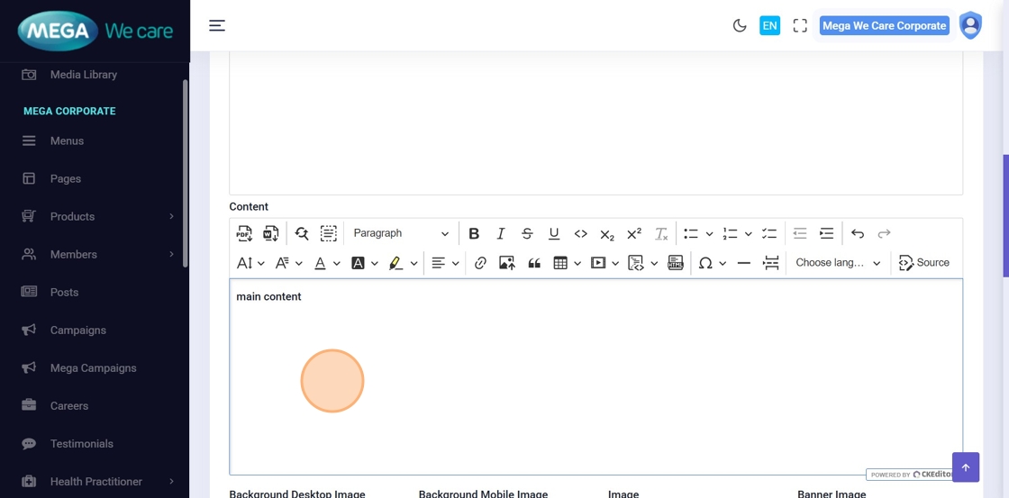The width and height of the screenshot is (1009, 498).
Task: Click inside the main content text area
Action: 595,378
